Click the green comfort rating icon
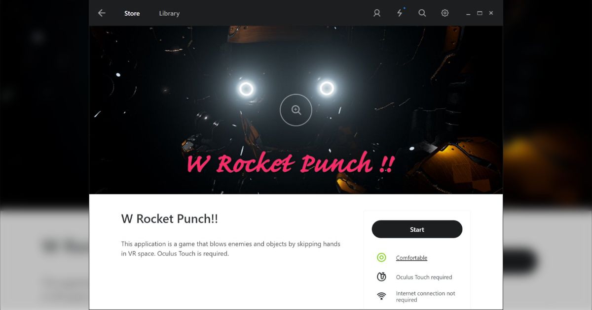This screenshot has height=310, width=592. [x=381, y=257]
